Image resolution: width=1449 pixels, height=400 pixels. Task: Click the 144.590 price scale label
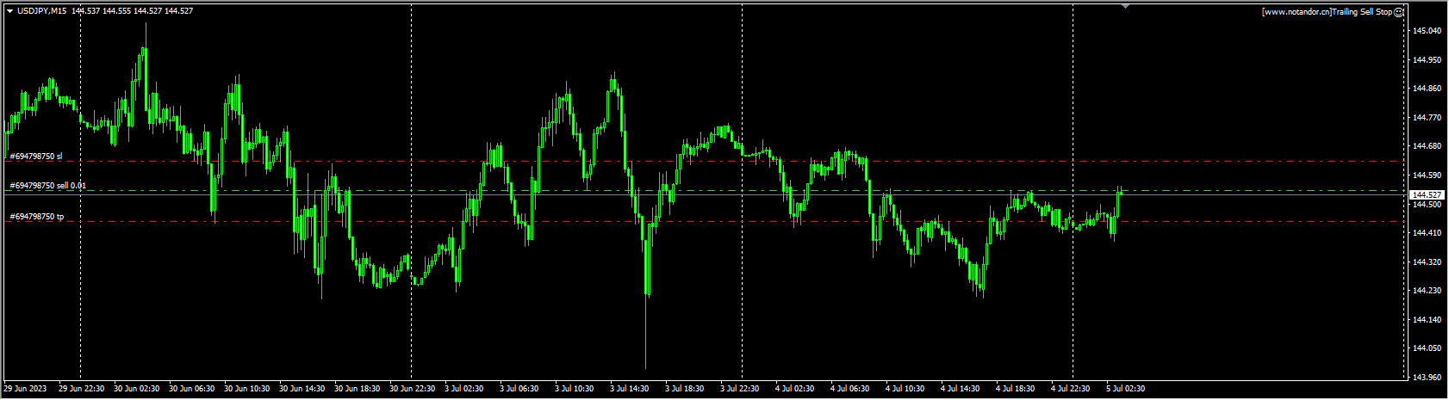(1427, 175)
